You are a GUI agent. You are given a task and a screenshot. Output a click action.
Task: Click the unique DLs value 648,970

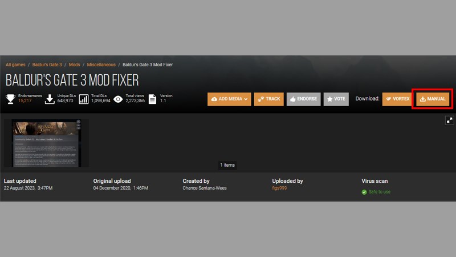pyautogui.click(x=65, y=101)
